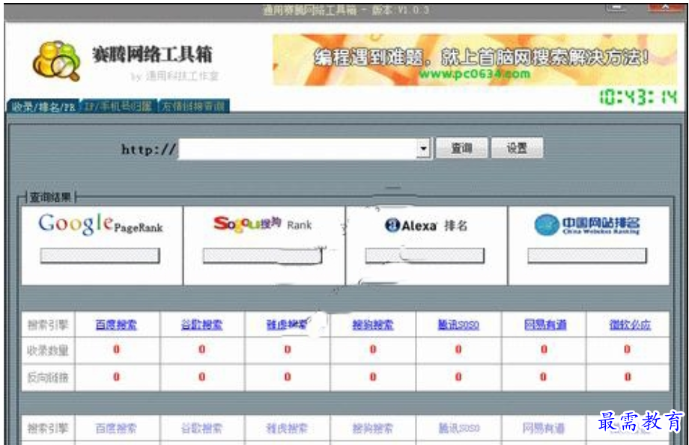Click the Sogou Rank progress bar

click(x=262, y=256)
